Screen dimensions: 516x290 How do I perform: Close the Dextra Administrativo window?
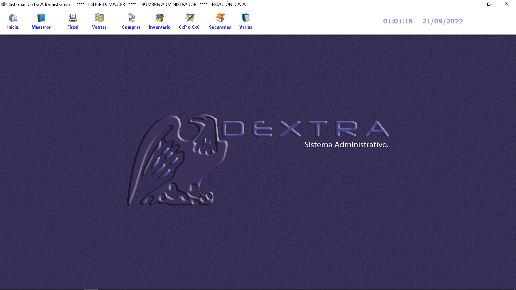tap(507, 4)
